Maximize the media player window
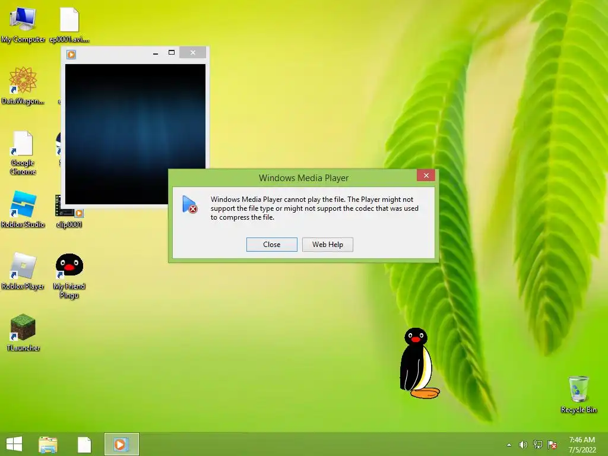 pyautogui.click(x=172, y=53)
